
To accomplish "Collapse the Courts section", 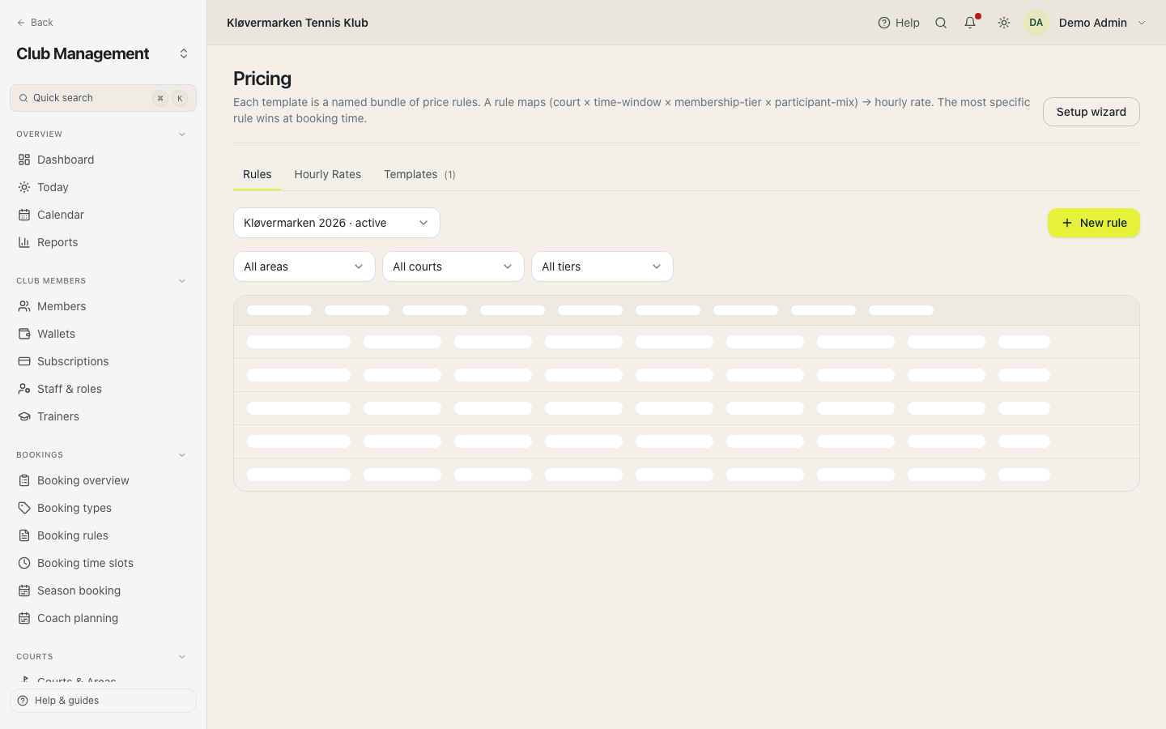I will click(182, 657).
